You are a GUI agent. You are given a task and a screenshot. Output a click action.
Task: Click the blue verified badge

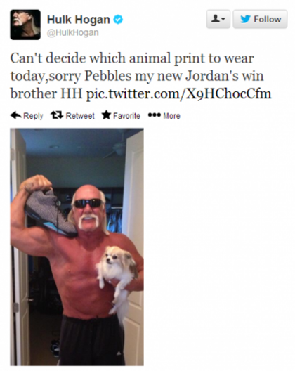(x=118, y=20)
